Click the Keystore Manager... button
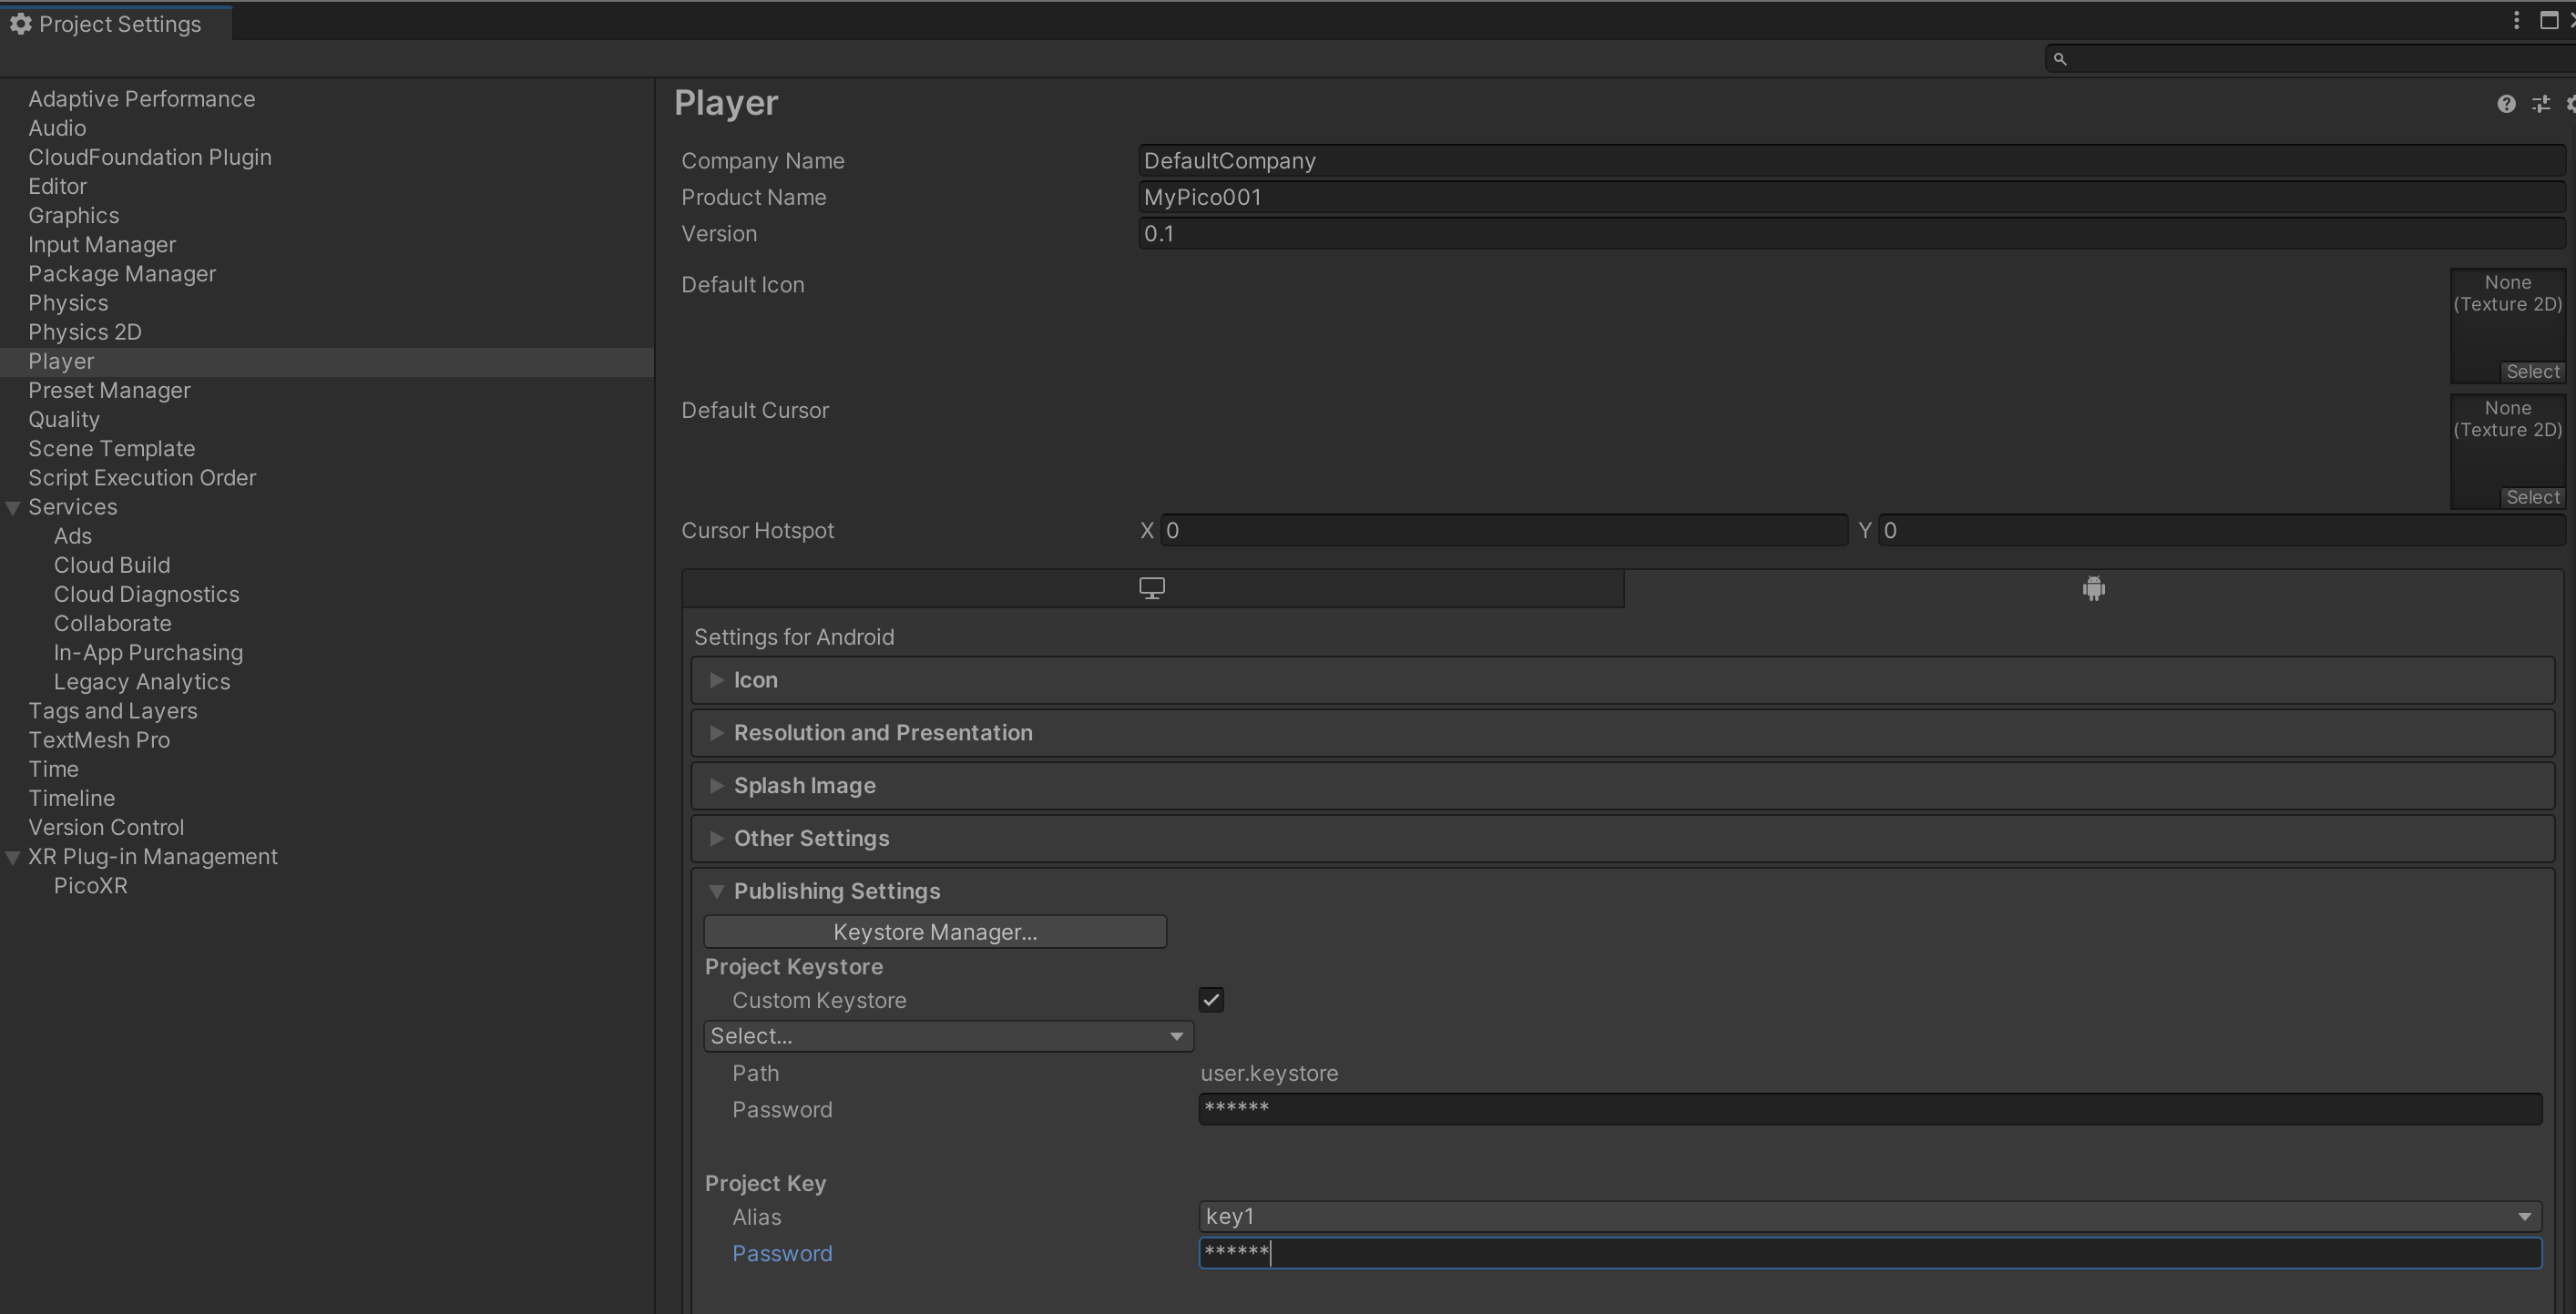Viewport: 2576px width, 1314px height. click(934, 932)
